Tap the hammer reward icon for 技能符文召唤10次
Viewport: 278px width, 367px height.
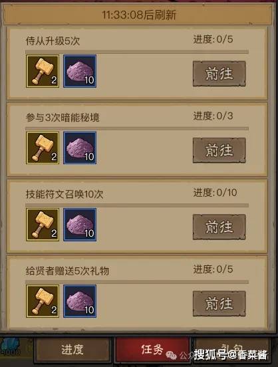pyautogui.click(x=43, y=225)
